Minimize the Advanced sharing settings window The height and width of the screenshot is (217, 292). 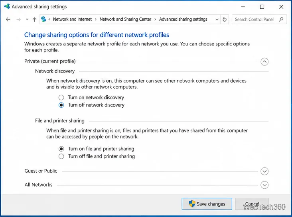[243, 7]
